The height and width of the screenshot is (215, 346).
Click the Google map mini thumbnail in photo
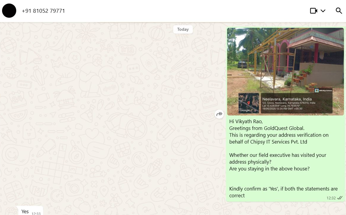click(249, 103)
